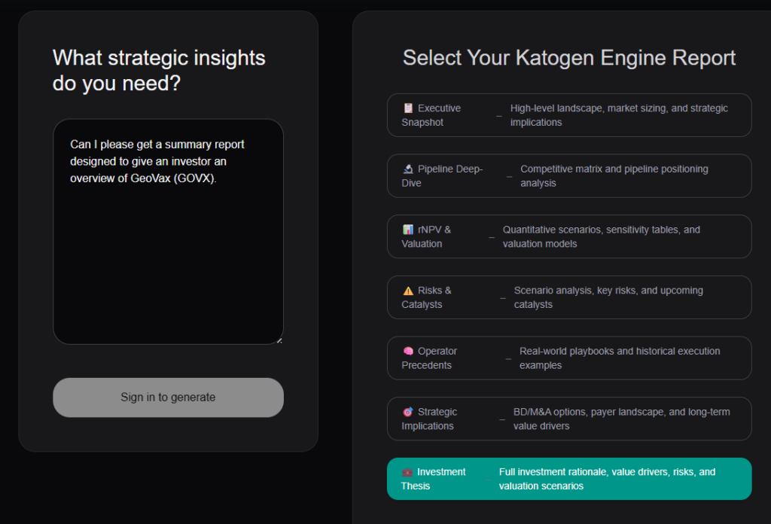Image resolution: width=771 pixels, height=524 pixels.
Task: Click the Executive Snapshot clipboard icon
Action: click(408, 108)
